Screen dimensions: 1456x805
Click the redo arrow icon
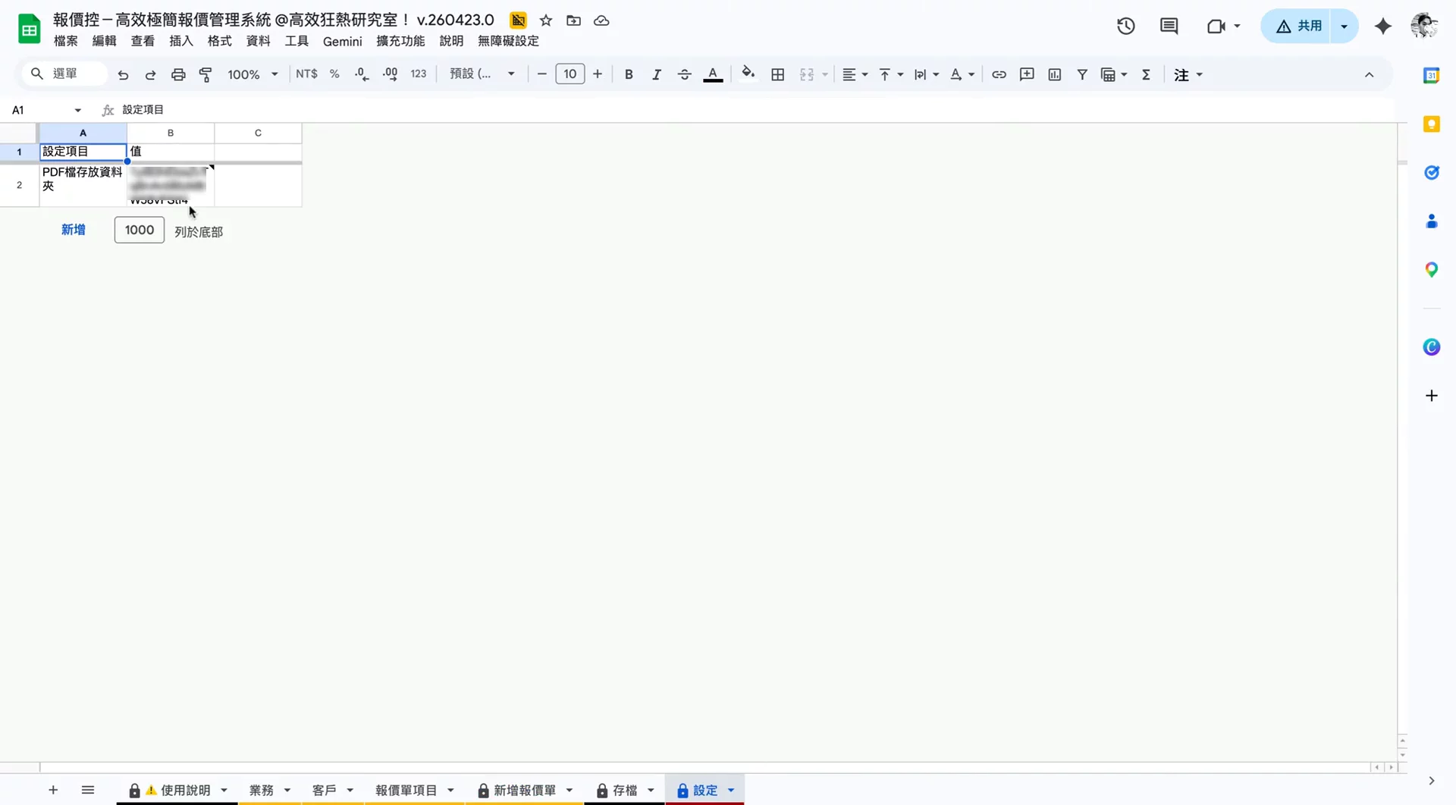tap(150, 74)
